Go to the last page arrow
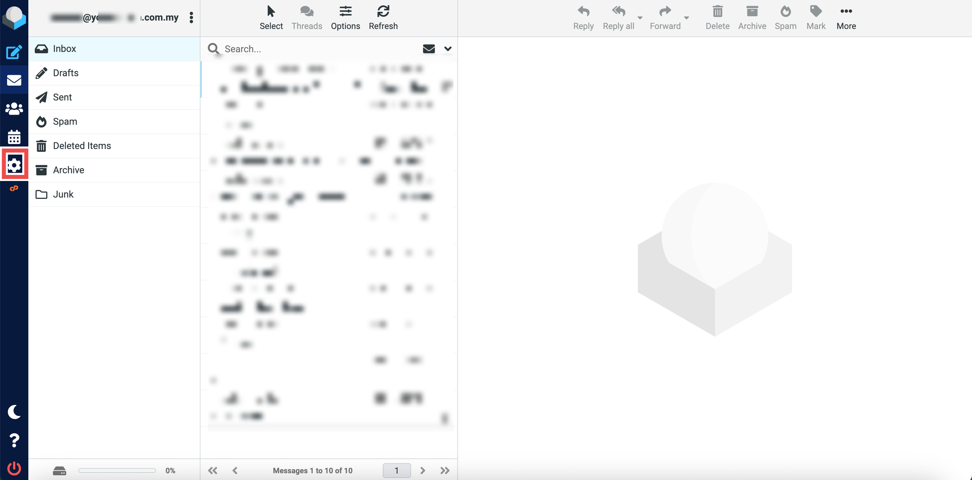This screenshot has height=480, width=972. (445, 470)
